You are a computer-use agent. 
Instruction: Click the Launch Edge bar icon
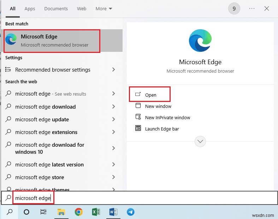tap(138, 128)
